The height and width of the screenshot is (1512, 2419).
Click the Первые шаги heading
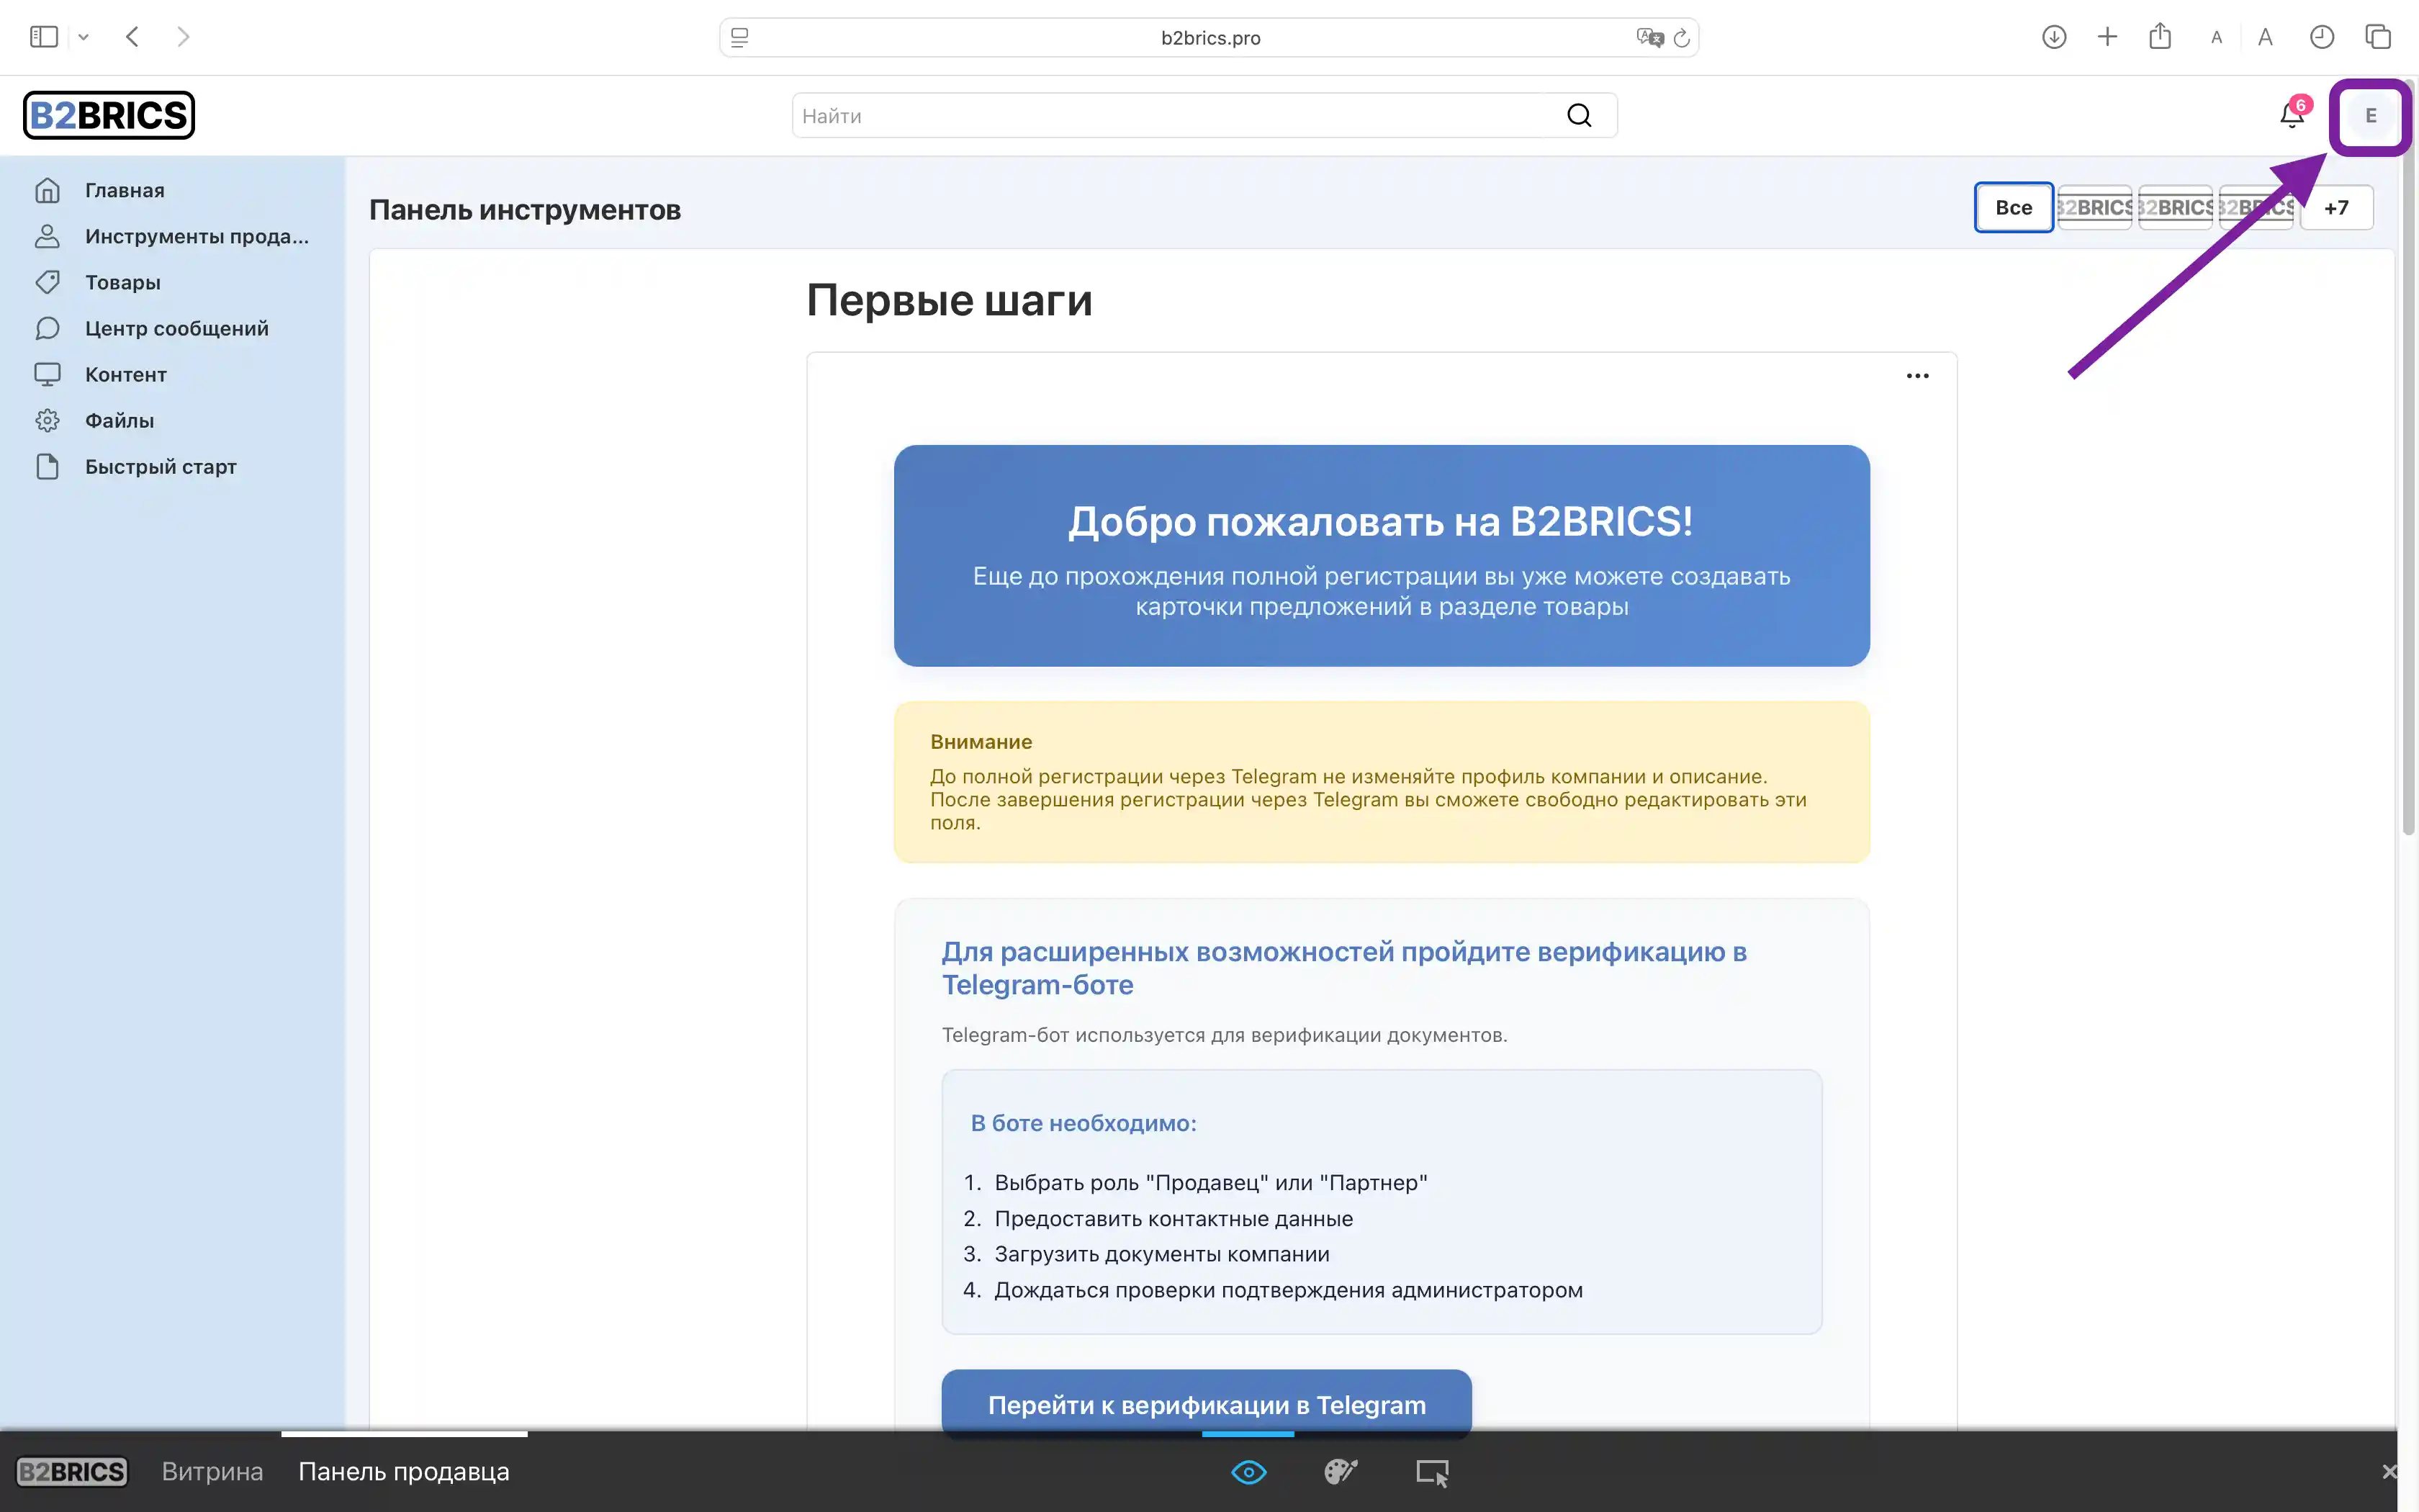[949, 300]
